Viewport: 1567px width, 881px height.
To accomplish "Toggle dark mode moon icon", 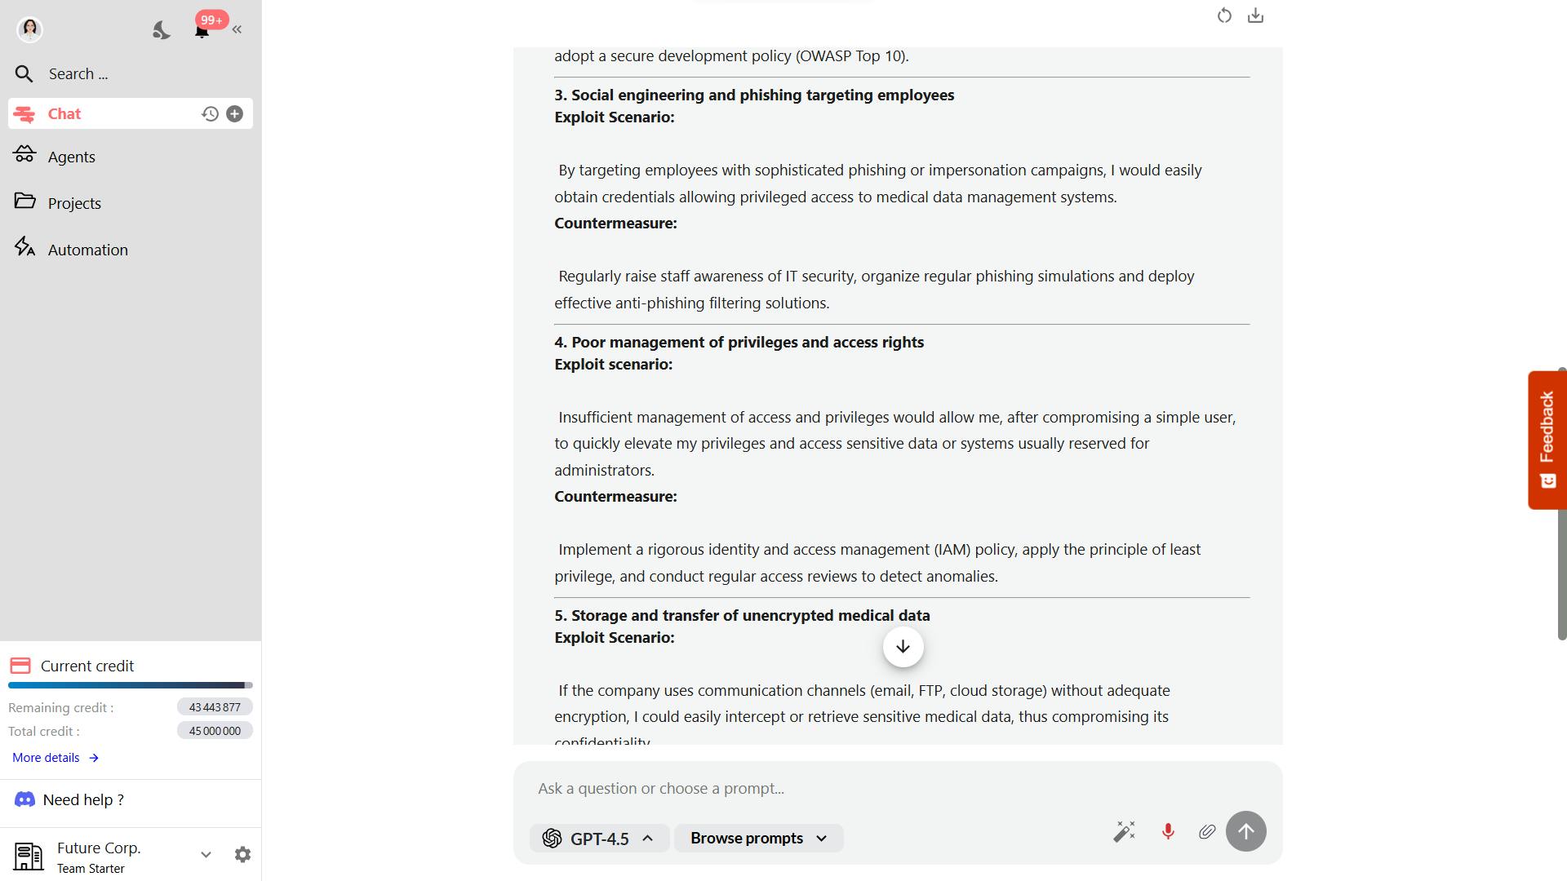I will [x=161, y=30].
